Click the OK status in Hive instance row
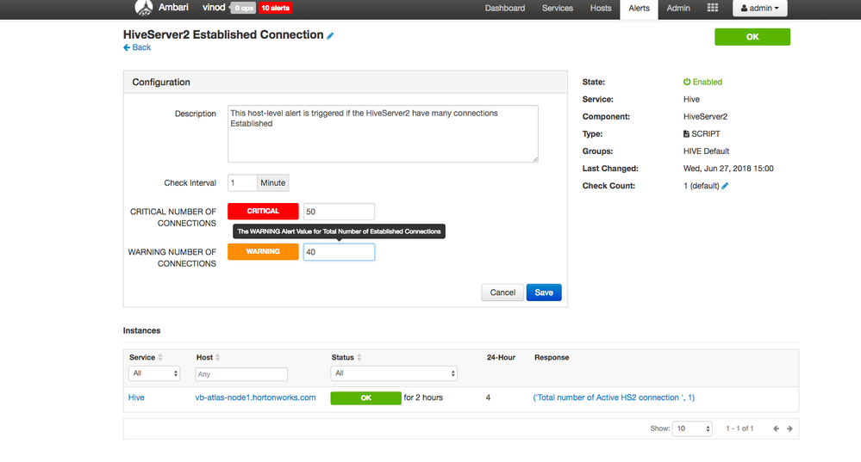Image resolution: width=861 pixels, height=462 pixels. click(x=365, y=397)
